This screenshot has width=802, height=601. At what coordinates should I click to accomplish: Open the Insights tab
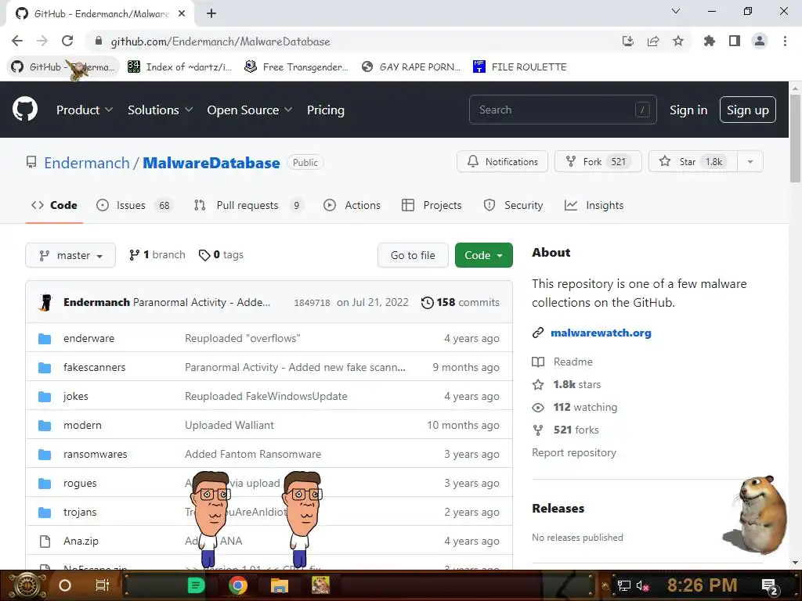594,206
